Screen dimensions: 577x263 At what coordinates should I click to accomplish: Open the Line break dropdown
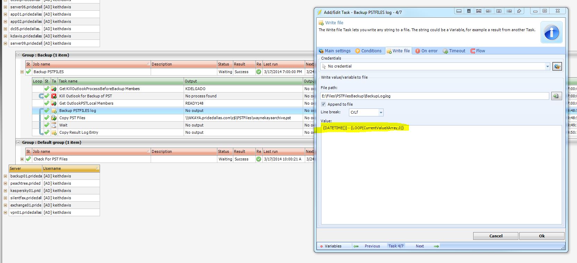(381, 112)
